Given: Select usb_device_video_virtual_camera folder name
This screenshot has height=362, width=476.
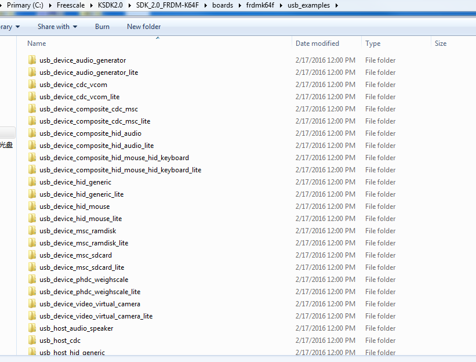Looking at the screenshot, I should click(90, 304).
